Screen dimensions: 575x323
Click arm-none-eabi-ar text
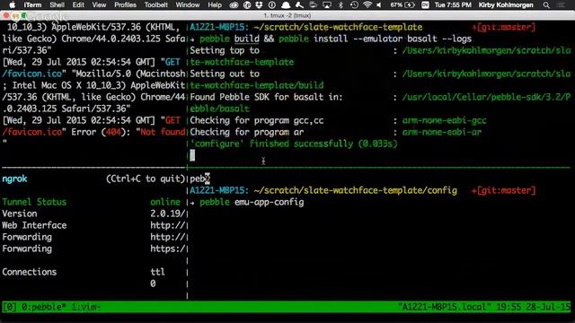click(x=441, y=132)
